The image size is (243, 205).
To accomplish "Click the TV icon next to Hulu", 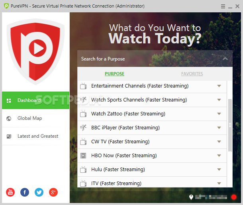I will pos(83,170).
